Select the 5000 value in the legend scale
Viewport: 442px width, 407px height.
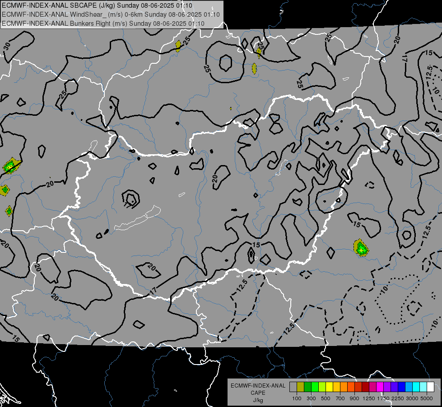tap(427, 398)
